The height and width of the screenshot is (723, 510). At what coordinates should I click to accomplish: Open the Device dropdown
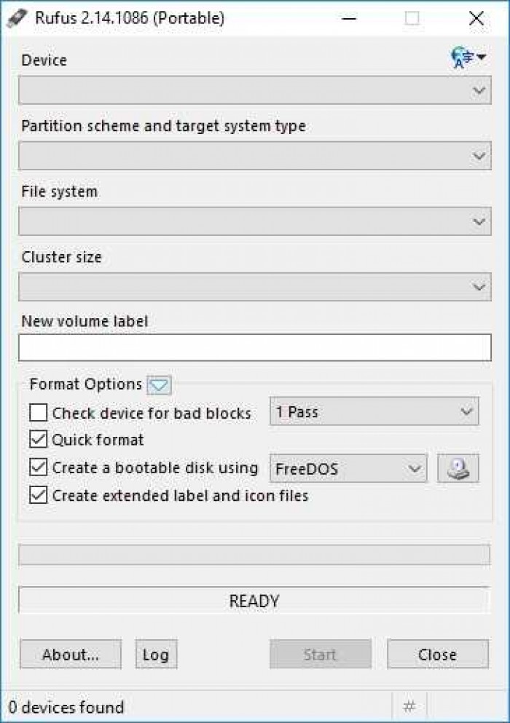(x=254, y=90)
